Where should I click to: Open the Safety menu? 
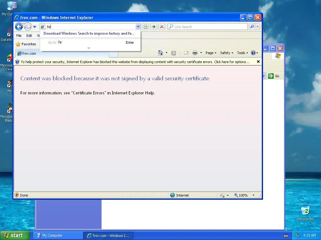[x=226, y=53]
